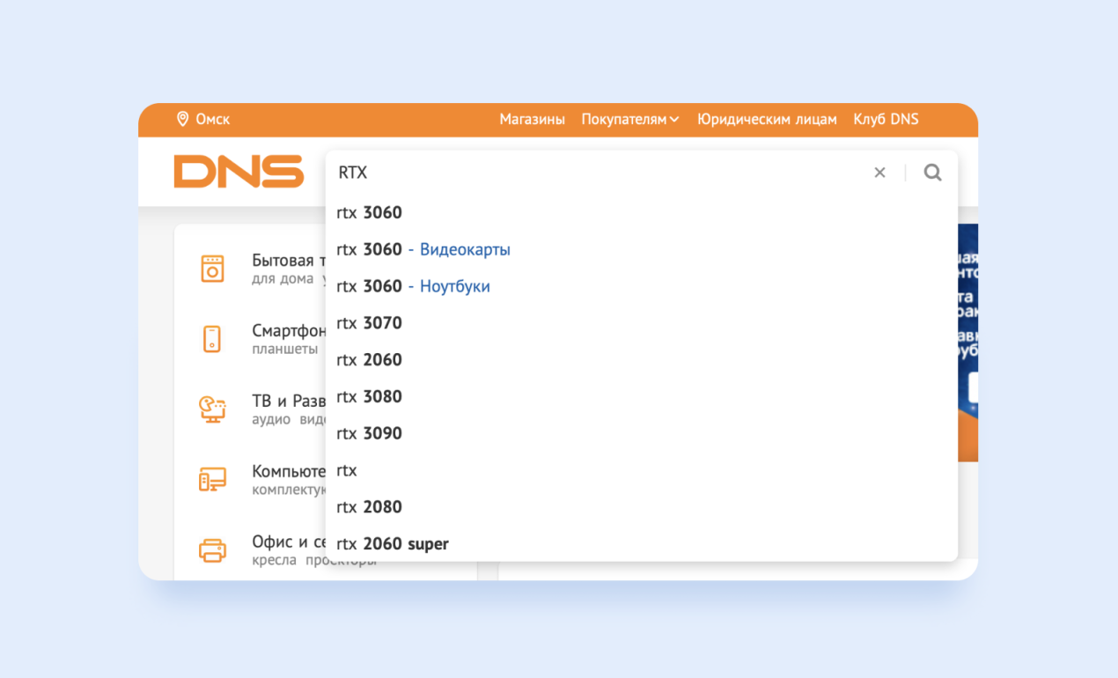The height and width of the screenshot is (678, 1118).
Task: Open the Компьютеры category text
Action: pos(289,472)
